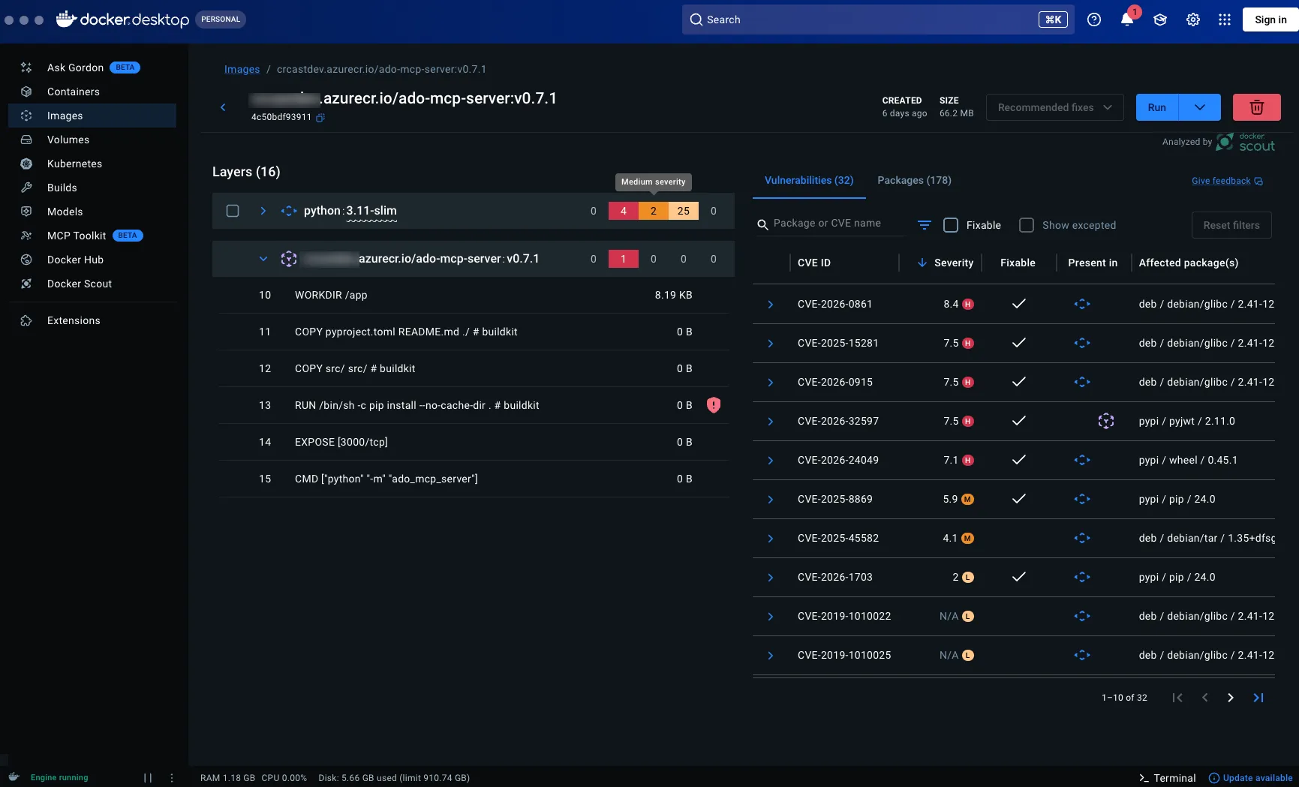Check the python:3.11-slim layer checkbox
Image resolution: width=1299 pixels, height=787 pixels.
pyautogui.click(x=233, y=211)
